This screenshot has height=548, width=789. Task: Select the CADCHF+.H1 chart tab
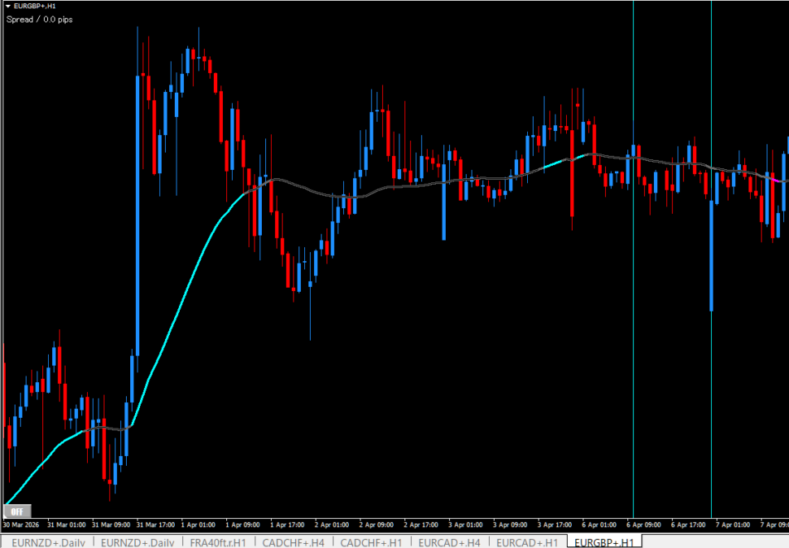pyautogui.click(x=371, y=542)
